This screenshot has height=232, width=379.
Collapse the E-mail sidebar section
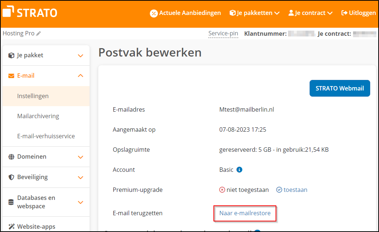[x=80, y=76]
